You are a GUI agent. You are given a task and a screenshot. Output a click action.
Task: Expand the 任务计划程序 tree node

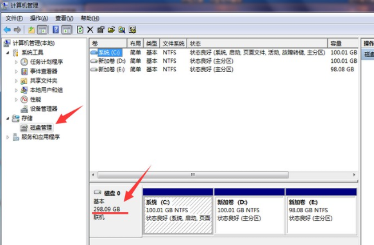[x=16, y=62]
